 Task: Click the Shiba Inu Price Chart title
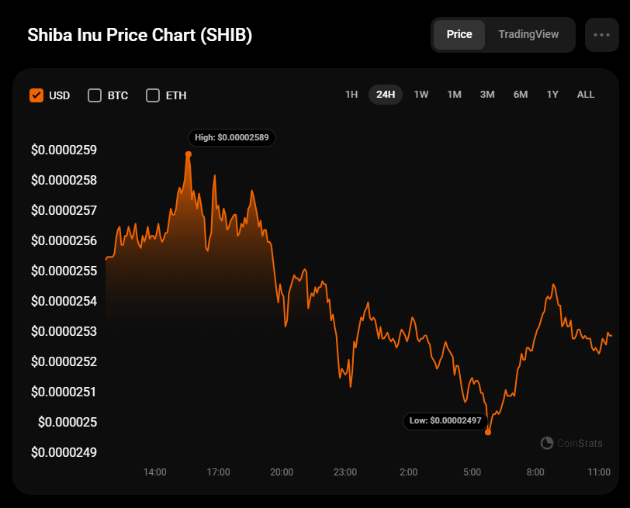pyautogui.click(x=140, y=36)
